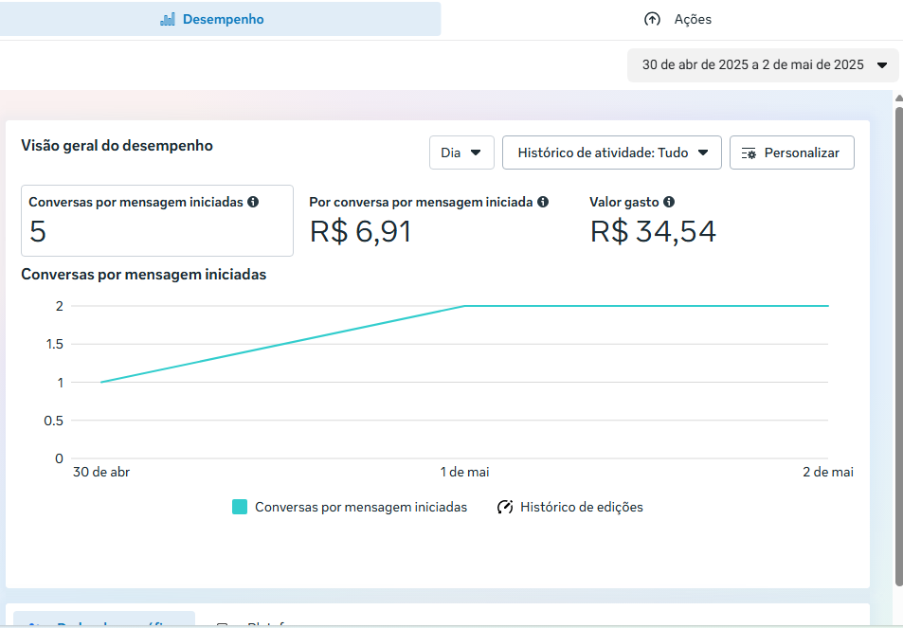Click the info icon next to Valor gasto
This screenshot has width=903, height=628.
(669, 202)
